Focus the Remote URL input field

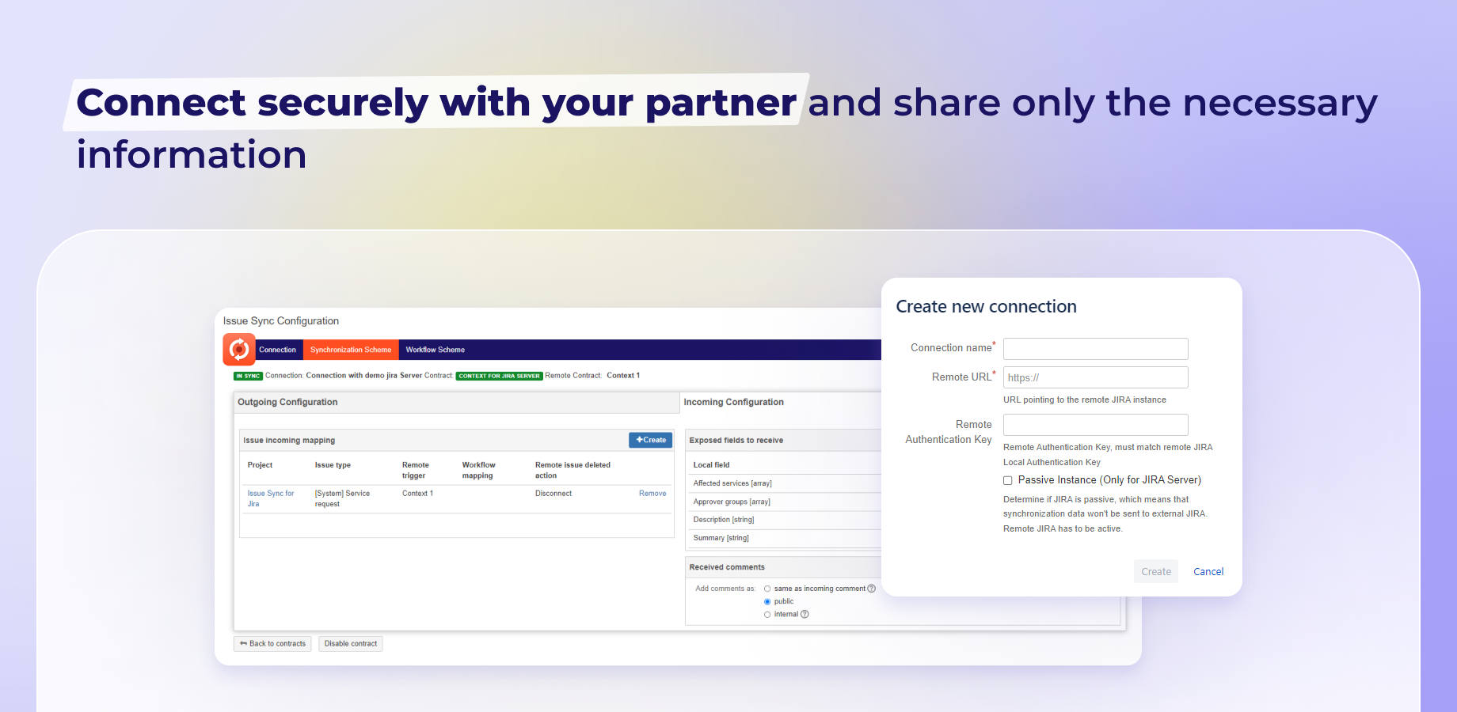(x=1096, y=377)
